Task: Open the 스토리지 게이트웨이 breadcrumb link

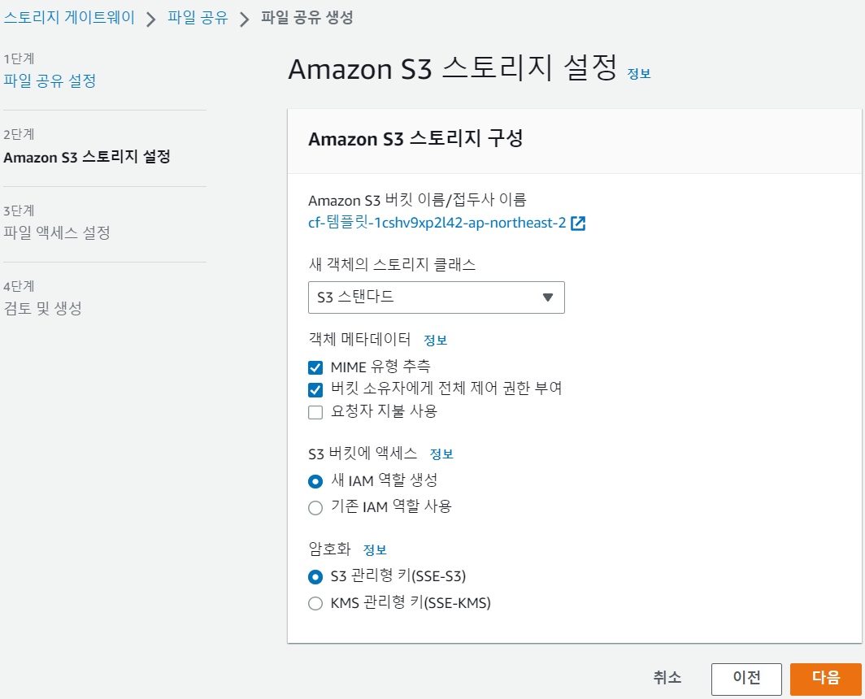Action: click(70, 17)
